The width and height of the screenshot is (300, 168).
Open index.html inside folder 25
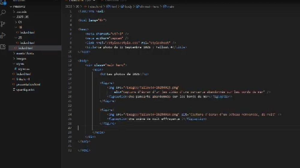click(x=27, y=43)
